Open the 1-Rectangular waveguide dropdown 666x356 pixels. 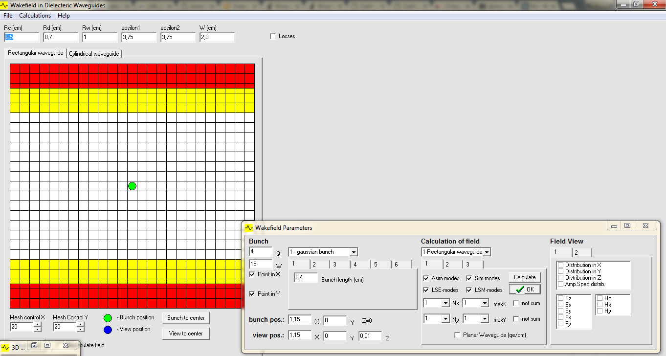click(x=487, y=252)
